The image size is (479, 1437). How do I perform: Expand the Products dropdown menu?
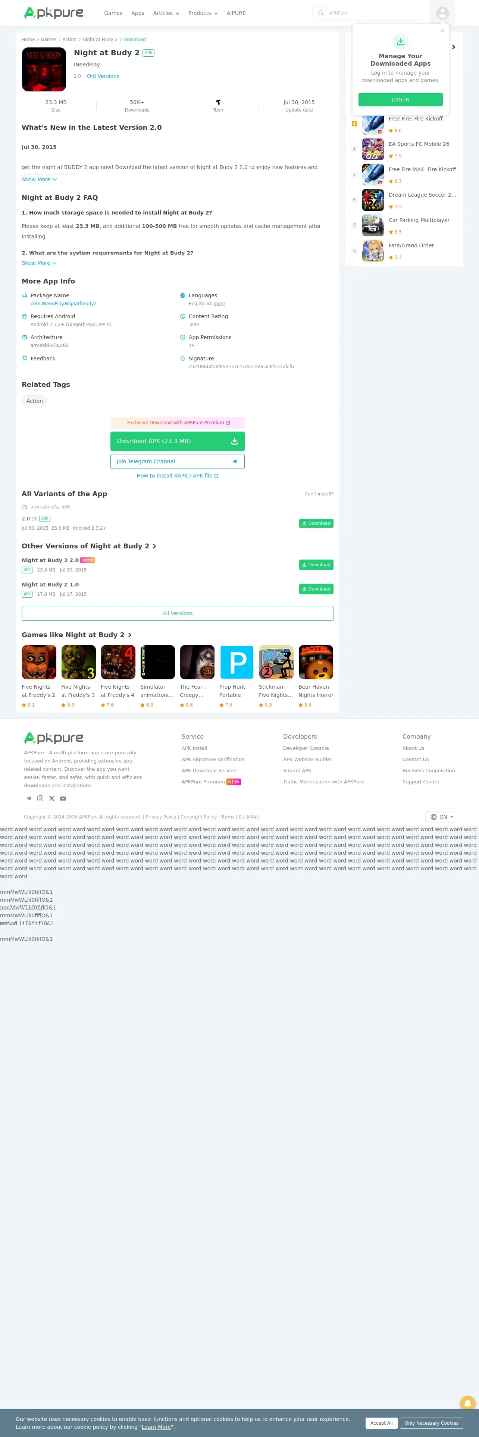point(203,13)
